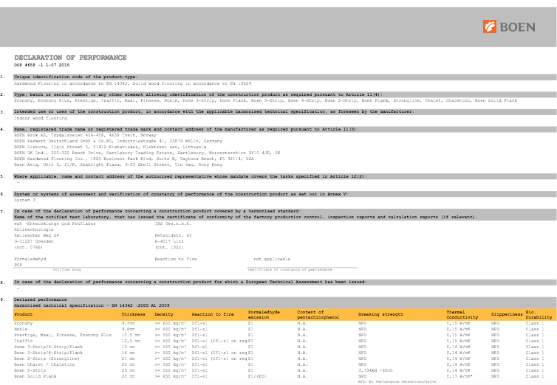This screenshot has height=385, width=557.
Task: Select the 'A-4017 Linz' line
Action: (x=169, y=241)
